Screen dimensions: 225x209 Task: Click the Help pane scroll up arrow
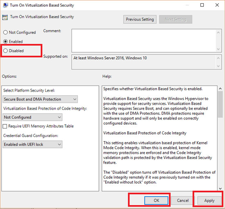[220, 89]
